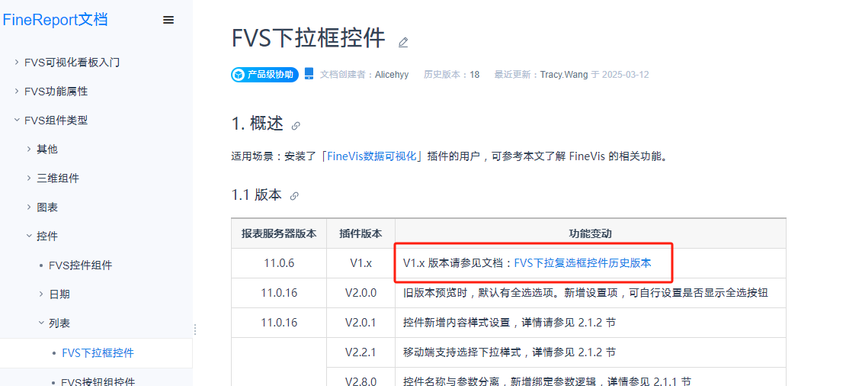Viewport: 862px width, 386px height.
Task: Open FineVis数据可视化 link
Action: tap(372, 156)
